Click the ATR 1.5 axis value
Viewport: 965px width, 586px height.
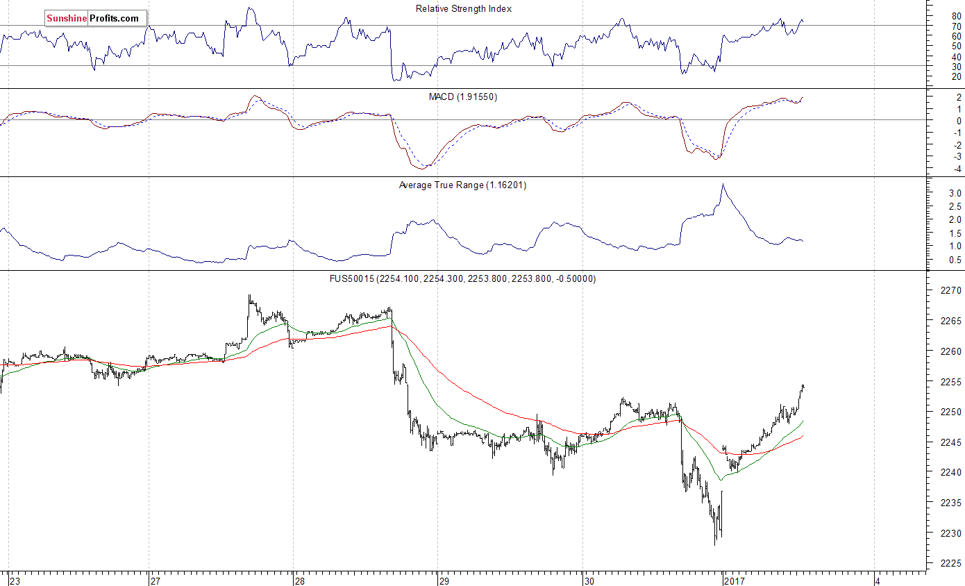tap(955, 233)
